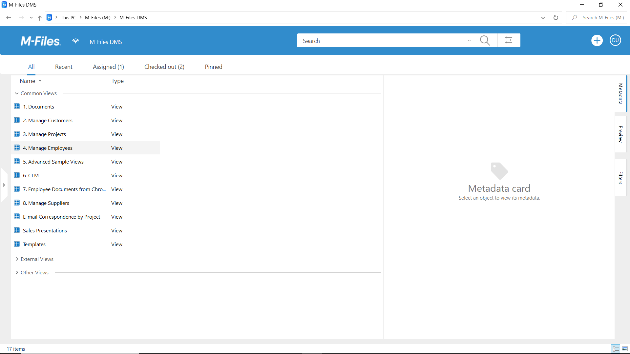Click the 3. Manage Projects view icon
The image size is (630, 354).
(x=17, y=134)
